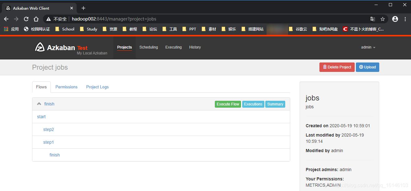The image size is (411, 191).
Task: Click the Azkaban logo
Action: point(55,47)
